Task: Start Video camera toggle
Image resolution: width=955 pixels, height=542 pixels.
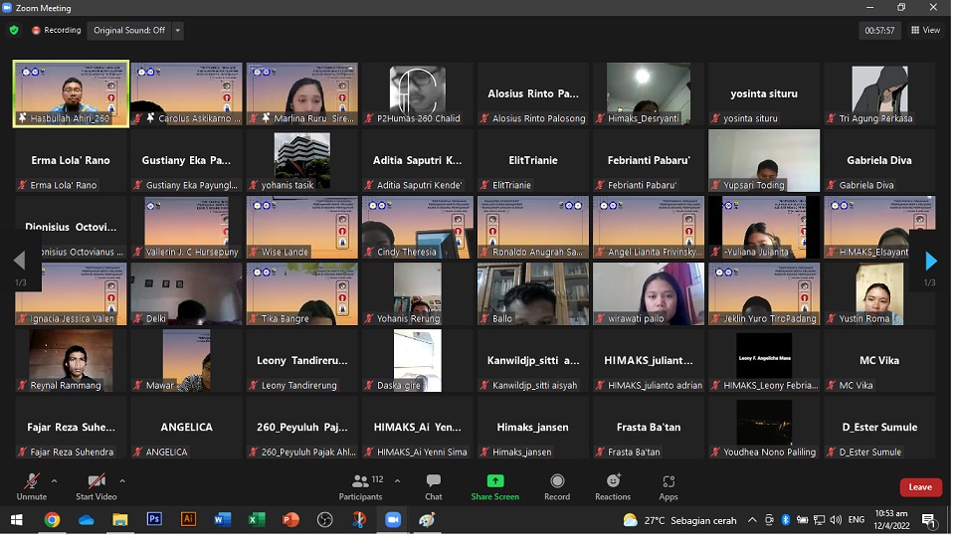Action: point(96,486)
